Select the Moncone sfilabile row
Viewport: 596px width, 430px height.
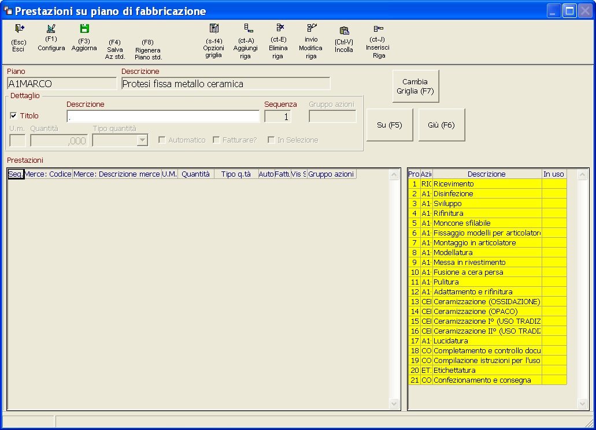tap(487, 223)
